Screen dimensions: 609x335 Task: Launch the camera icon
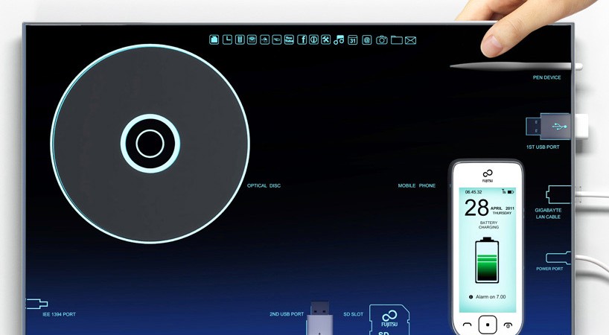[381, 39]
